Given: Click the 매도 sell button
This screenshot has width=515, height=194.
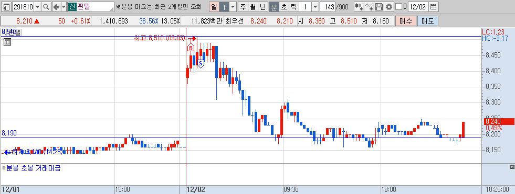Looking at the screenshot, I should [x=428, y=21].
